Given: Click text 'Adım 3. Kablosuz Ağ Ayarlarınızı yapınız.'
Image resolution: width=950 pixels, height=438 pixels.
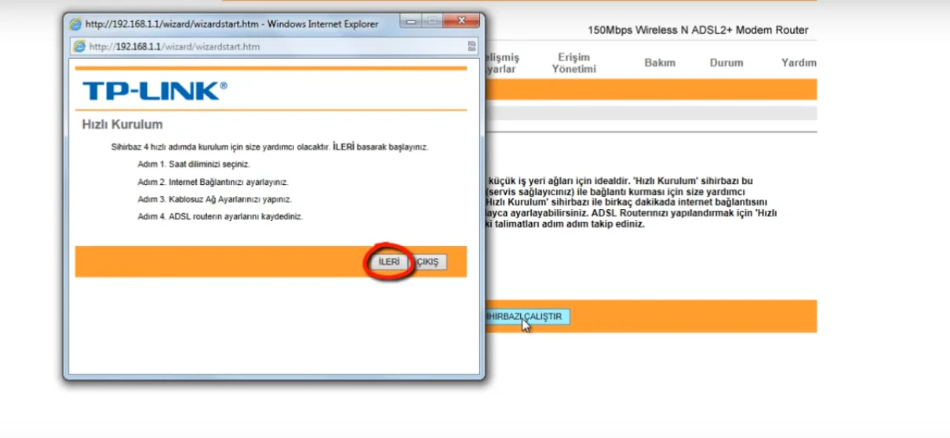Looking at the screenshot, I should point(215,199).
